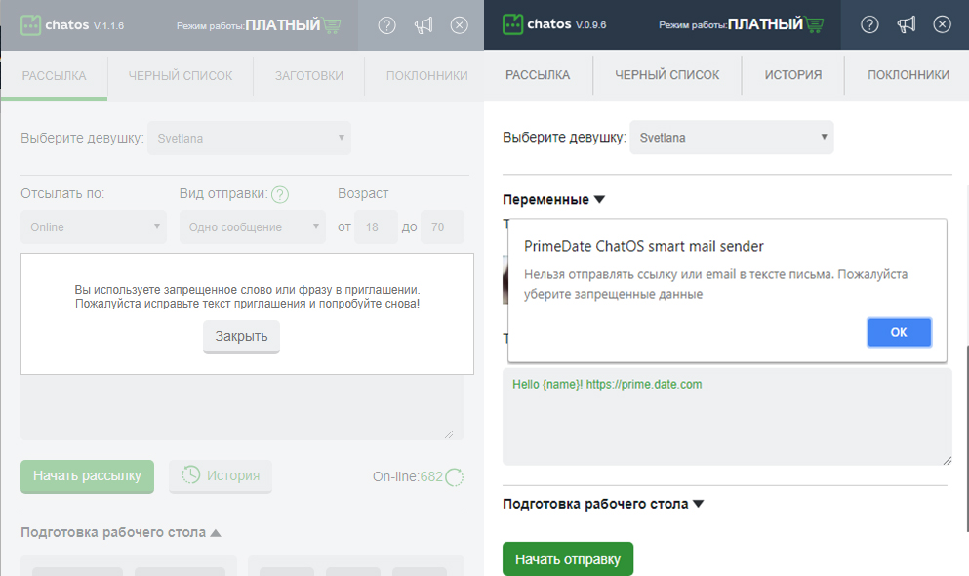Click the invitation text area in left window
The image size is (969, 576).
click(x=242, y=407)
